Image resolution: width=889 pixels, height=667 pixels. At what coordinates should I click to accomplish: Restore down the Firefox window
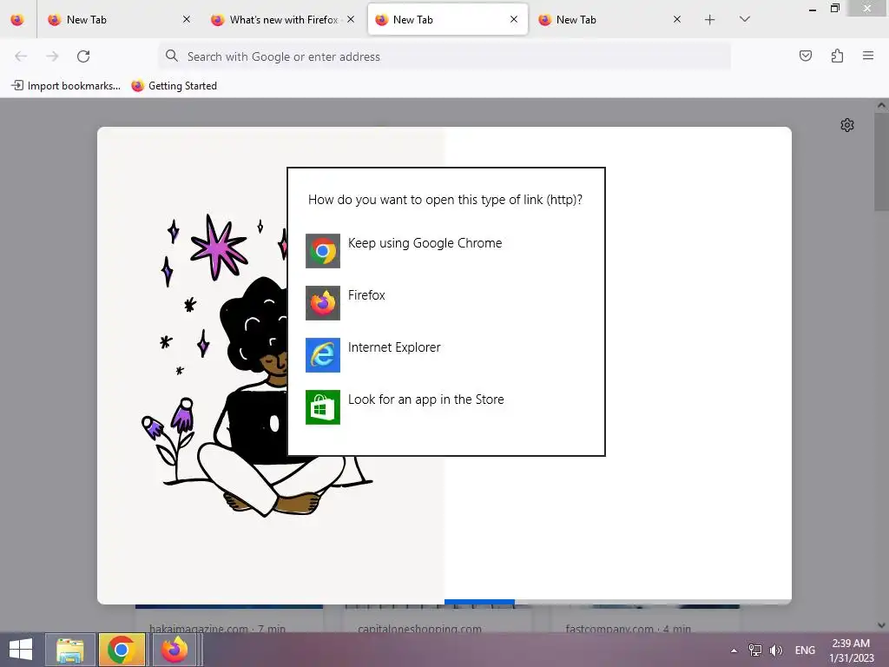(834, 9)
